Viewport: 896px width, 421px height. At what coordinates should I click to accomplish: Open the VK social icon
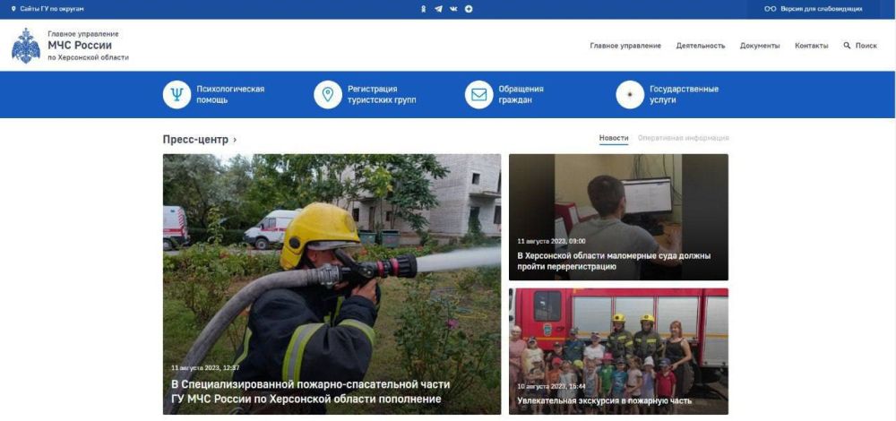click(453, 9)
